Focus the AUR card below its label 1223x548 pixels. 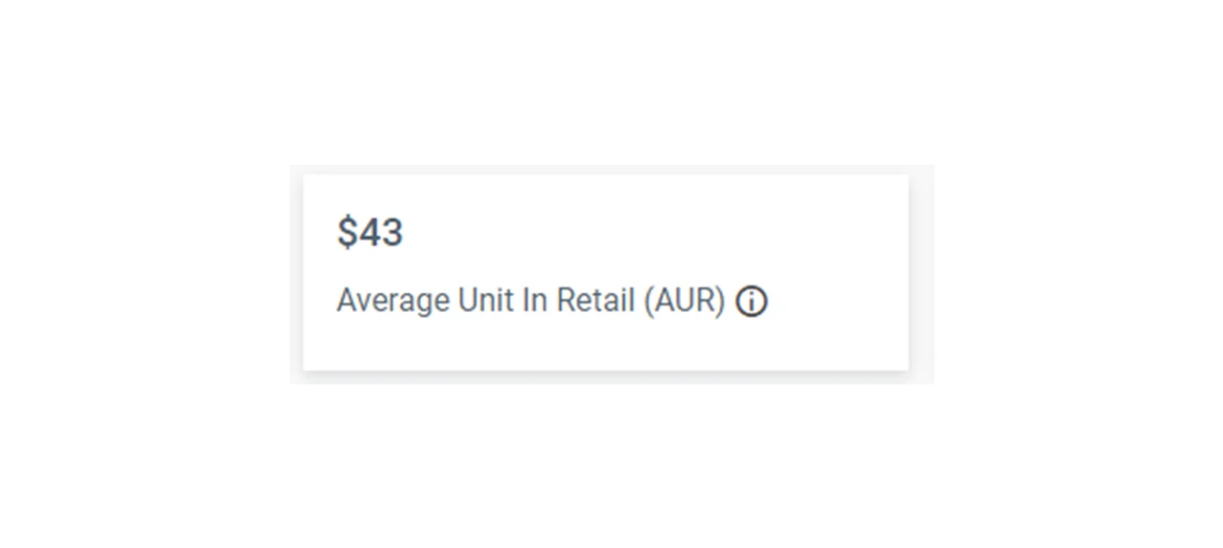tap(571, 347)
